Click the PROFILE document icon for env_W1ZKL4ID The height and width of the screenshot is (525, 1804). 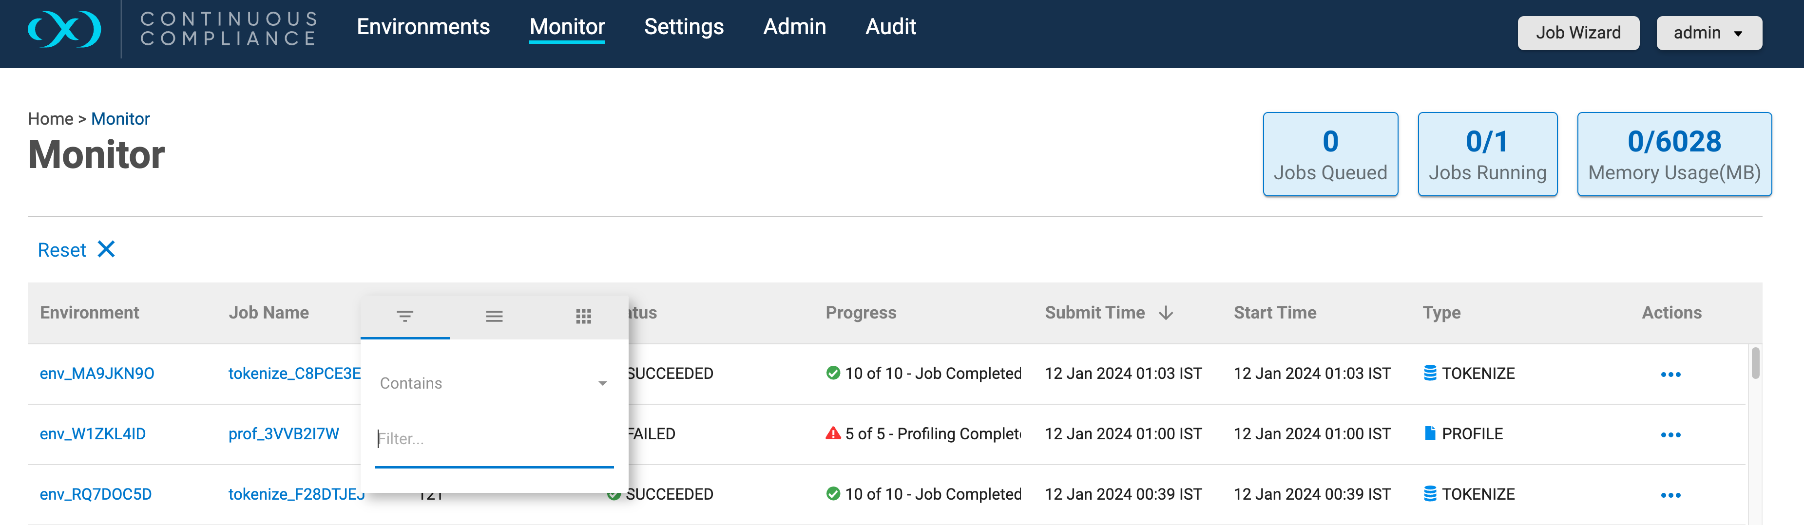point(1430,433)
